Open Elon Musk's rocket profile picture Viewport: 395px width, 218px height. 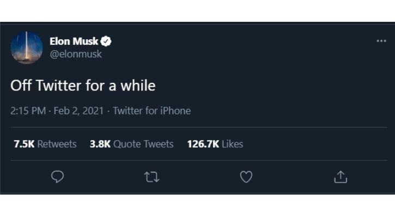point(27,47)
